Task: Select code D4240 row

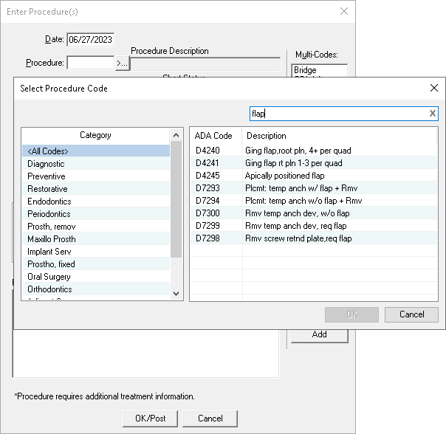Action: click(314, 150)
